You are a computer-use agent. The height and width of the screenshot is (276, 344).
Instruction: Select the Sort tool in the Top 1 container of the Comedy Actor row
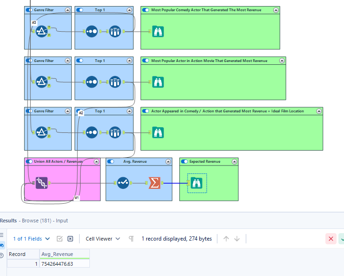(92, 31)
